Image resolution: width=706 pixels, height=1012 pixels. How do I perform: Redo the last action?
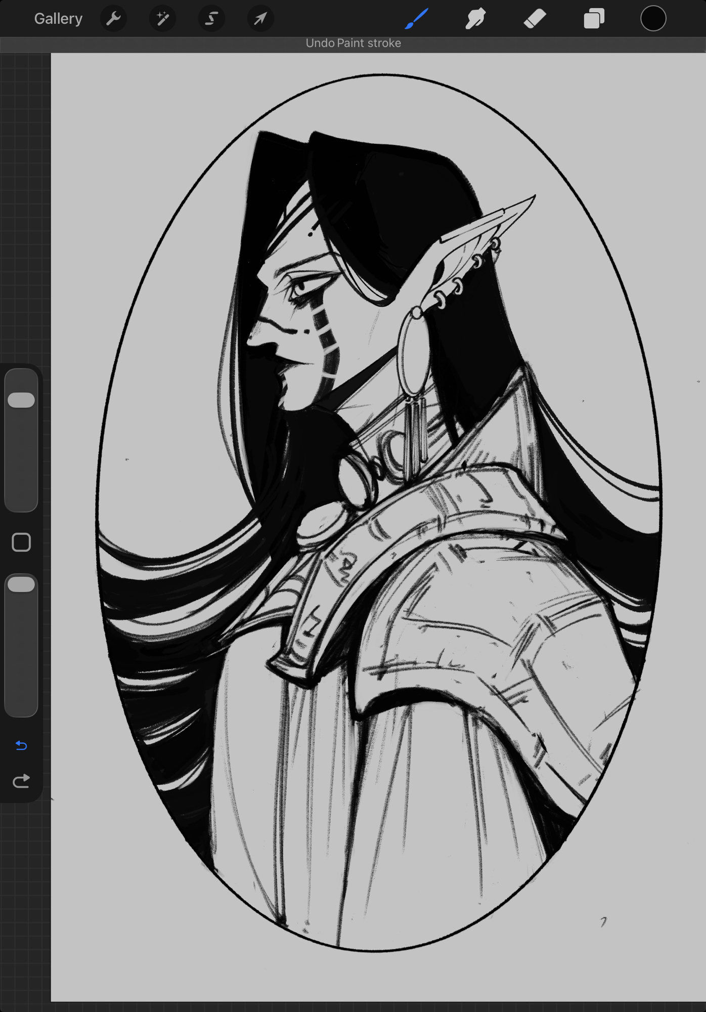(x=21, y=781)
